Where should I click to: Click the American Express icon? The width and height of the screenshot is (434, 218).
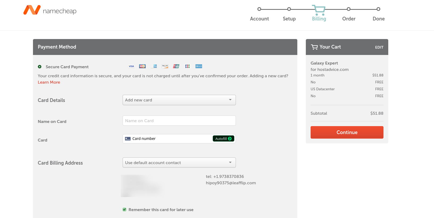point(154,66)
